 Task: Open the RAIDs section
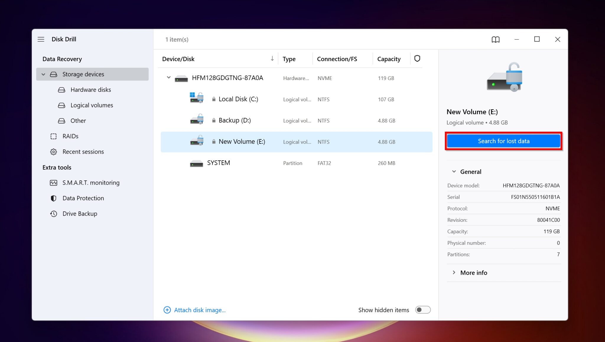tap(70, 136)
